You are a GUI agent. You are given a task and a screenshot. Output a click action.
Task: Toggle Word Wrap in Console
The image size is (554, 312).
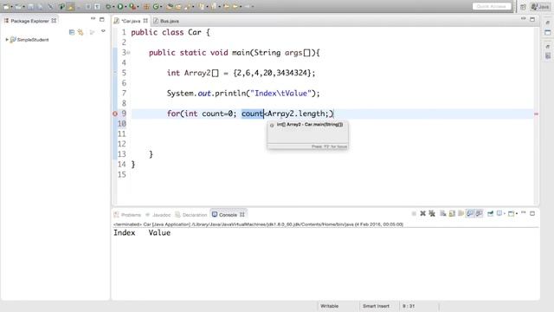click(461, 213)
